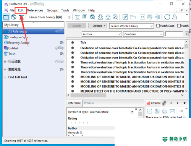The height and width of the screenshot is (146, 191).
Task: Enable the Match Case checkbox
Action: (158, 26)
